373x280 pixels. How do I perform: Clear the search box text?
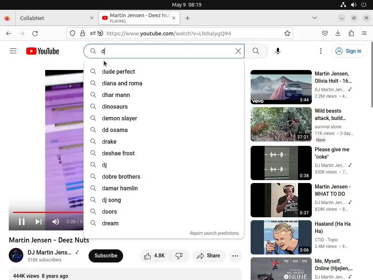(238, 51)
